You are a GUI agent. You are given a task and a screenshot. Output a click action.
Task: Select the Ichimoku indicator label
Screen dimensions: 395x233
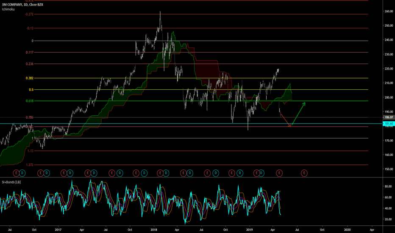pos(8,9)
